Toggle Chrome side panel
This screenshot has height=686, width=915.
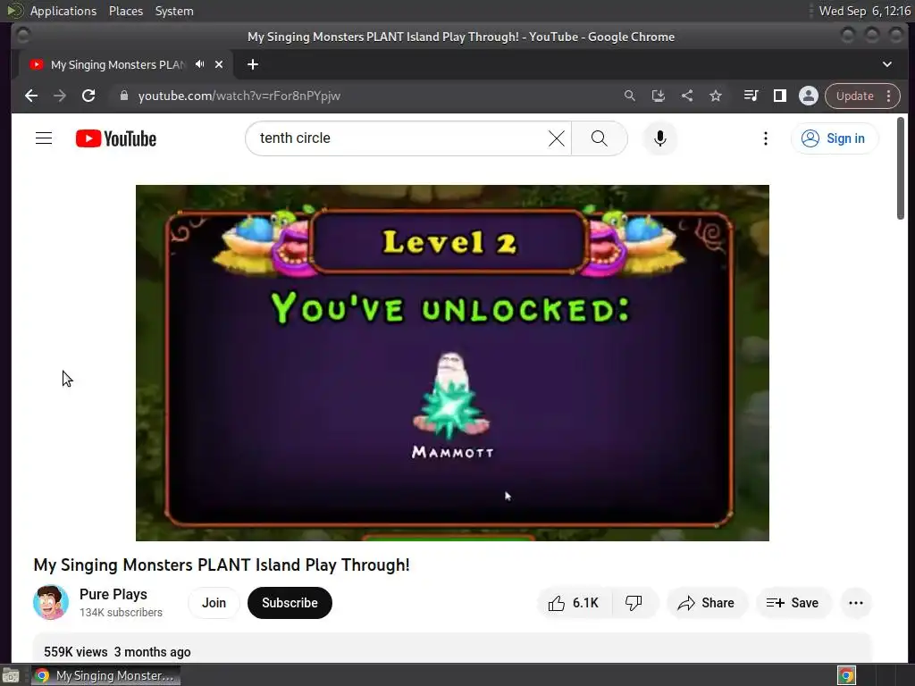(x=779, y=96)
